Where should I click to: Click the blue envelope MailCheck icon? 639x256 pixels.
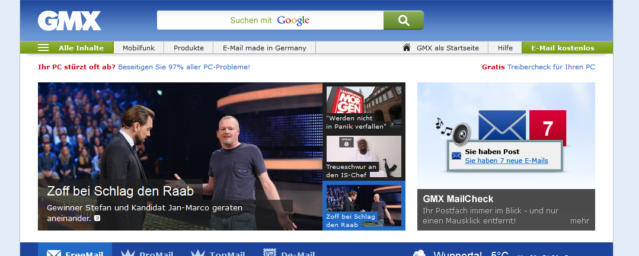coord(502,125)
